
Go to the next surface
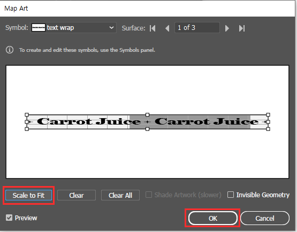click(x=227, y=28)
